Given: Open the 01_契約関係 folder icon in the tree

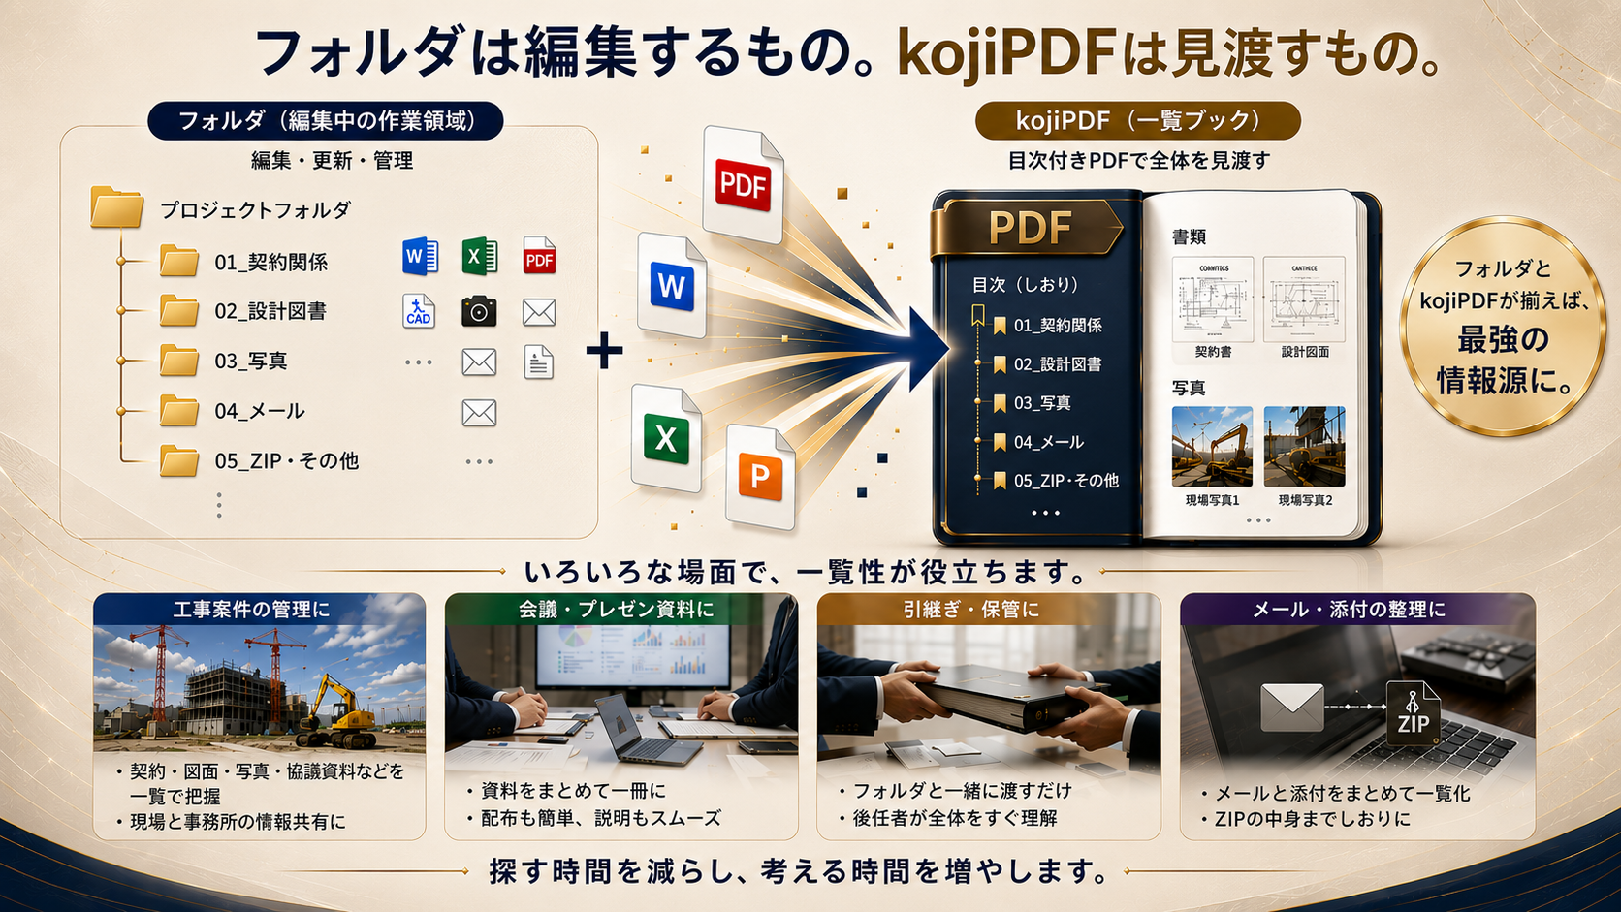Looking at the screenshot, I should 179,261.
